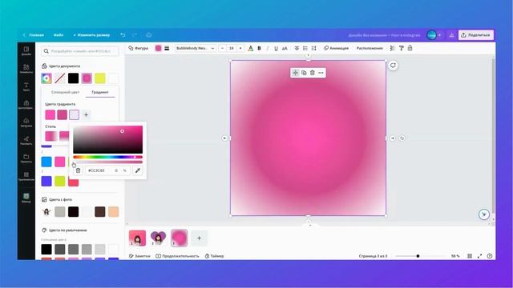
Task: Open Анимация animation panel
Action: (337, 48)
